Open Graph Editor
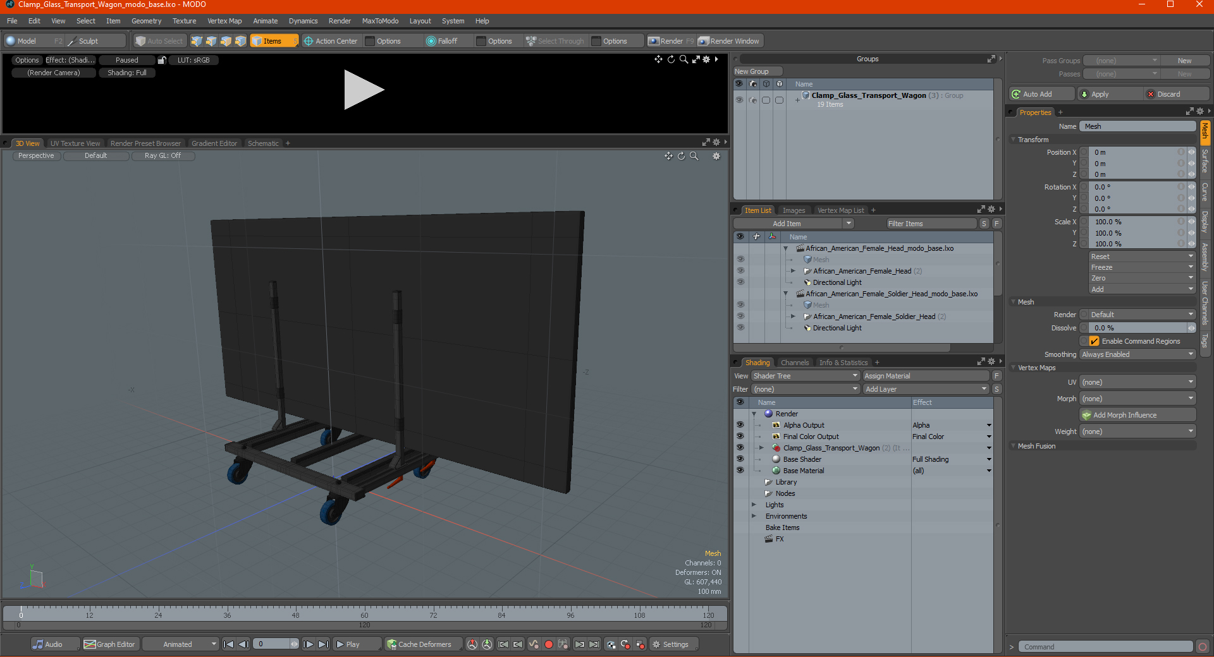This screenshot has width=1214, height=657. click(x=110, y=644)
